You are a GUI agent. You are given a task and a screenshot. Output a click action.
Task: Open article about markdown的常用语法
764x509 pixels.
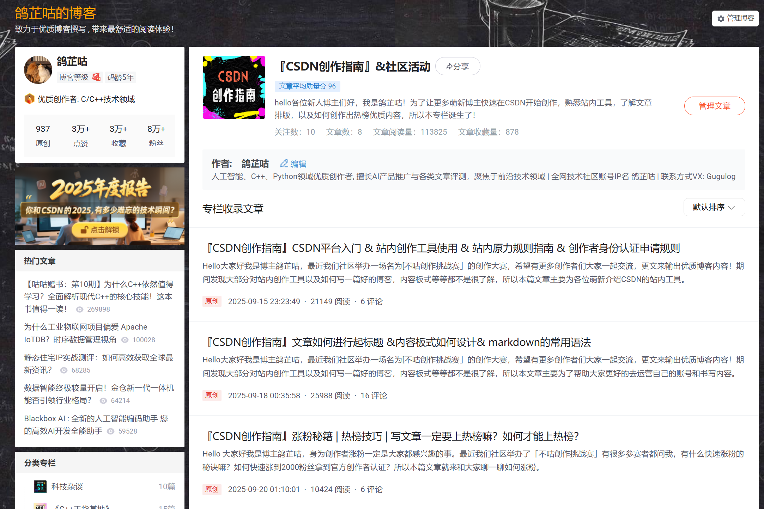pyautogui.click(x=396, y=342)
